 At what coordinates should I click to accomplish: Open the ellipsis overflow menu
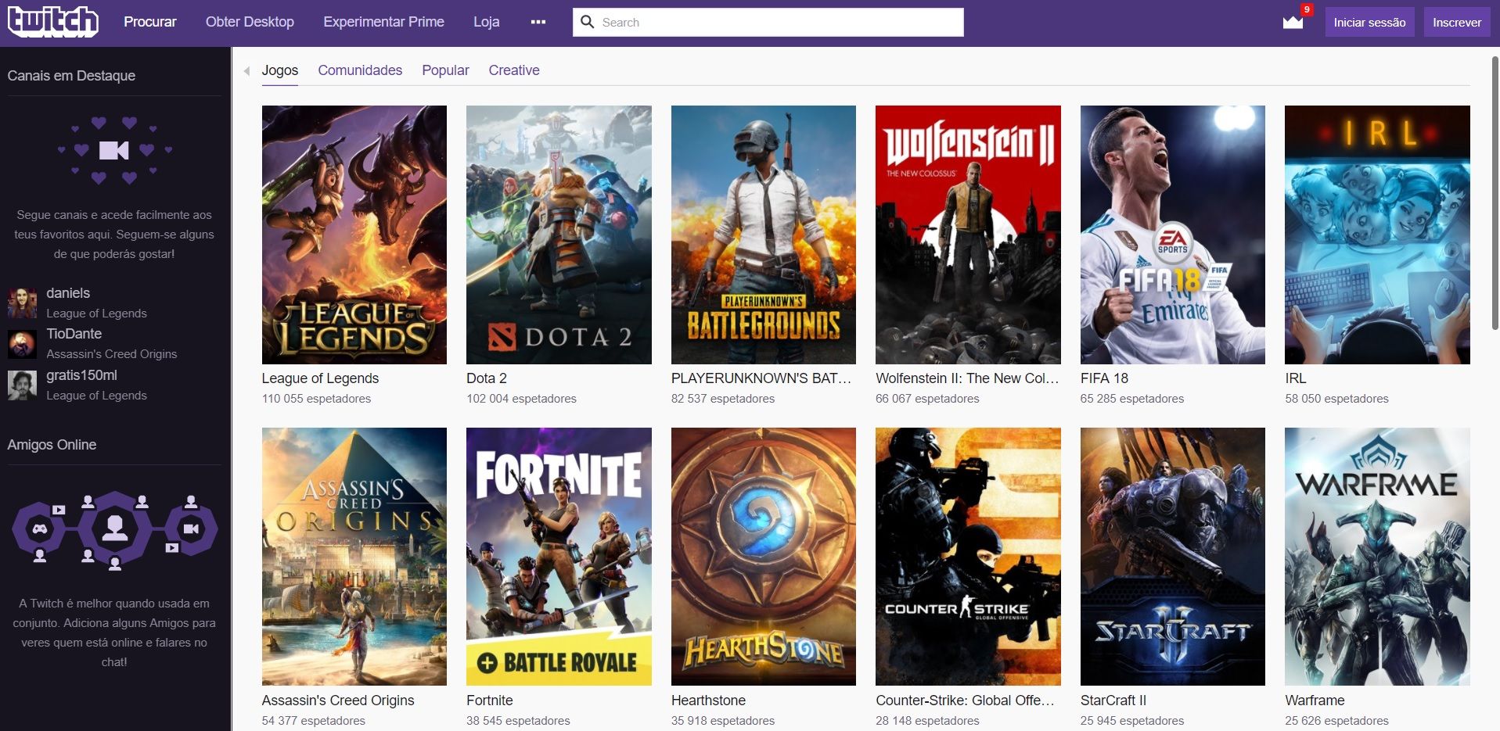(538, 22)
